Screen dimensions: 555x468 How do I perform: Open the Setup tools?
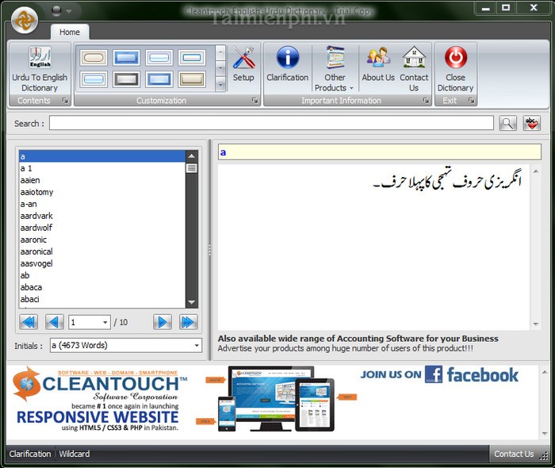click(x=243, y=64)
